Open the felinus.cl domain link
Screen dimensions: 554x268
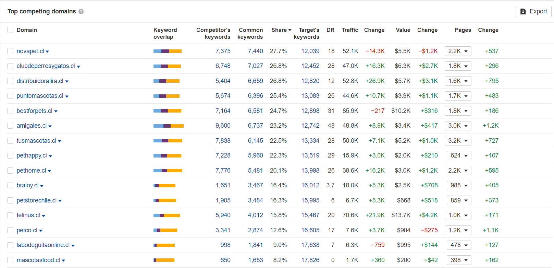tap(28, 215)
